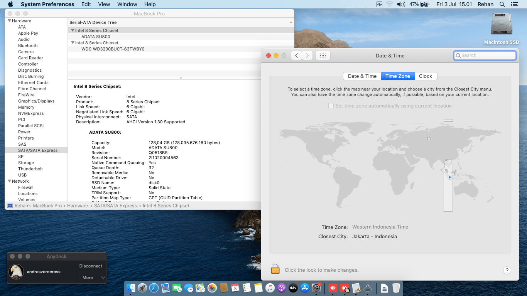Click the Rehan user name in menu bar
Screen dimensions: 527x296
(485, 4)
